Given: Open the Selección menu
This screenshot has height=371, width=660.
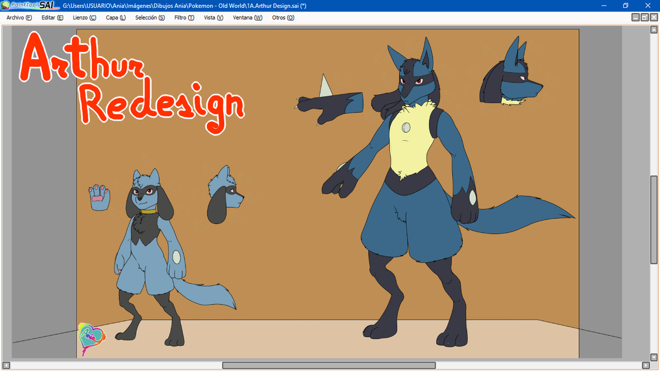Looking at the screenshot, I should coord(150,18).
